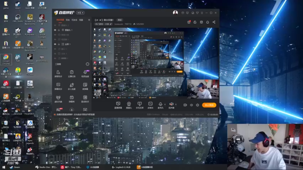This screenshot has height=170, width=303.
Task: Show the 文本 1 source via eye icon
Action: pos(55,54)
